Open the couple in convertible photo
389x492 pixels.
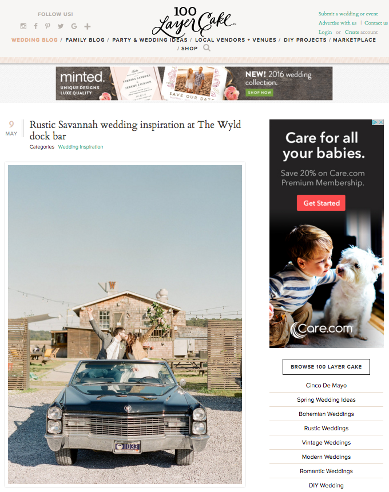(x=125, y=325)
